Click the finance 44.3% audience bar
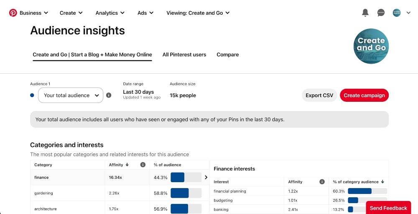 coord(186,178)
